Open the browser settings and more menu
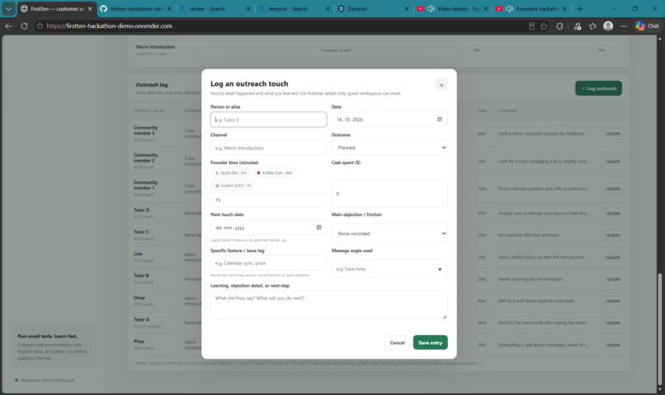 (x=624, y=26)
